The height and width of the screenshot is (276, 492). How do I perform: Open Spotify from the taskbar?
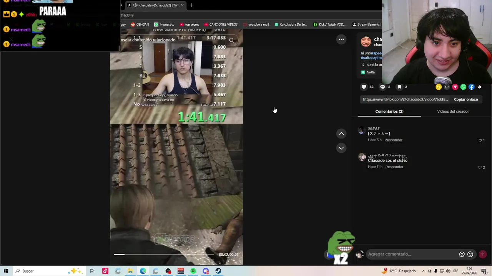[x=193, y=271]
